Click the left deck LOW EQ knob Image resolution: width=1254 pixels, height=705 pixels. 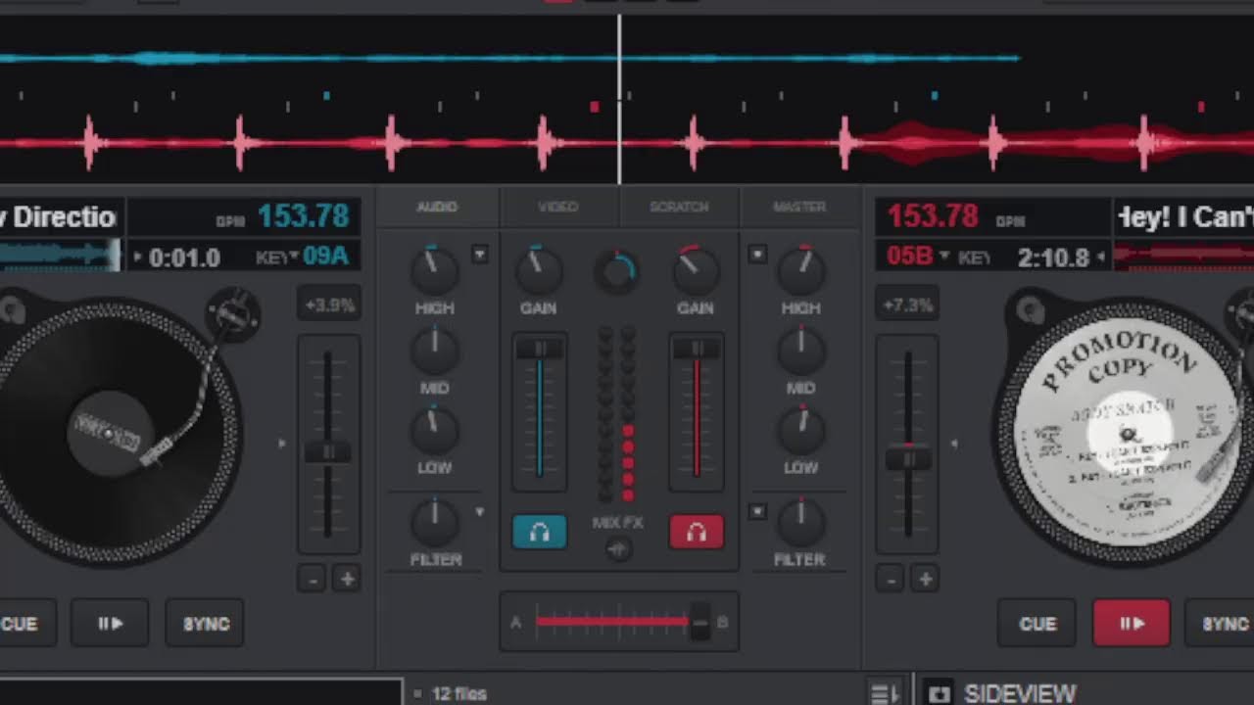(x=434, y=430)
